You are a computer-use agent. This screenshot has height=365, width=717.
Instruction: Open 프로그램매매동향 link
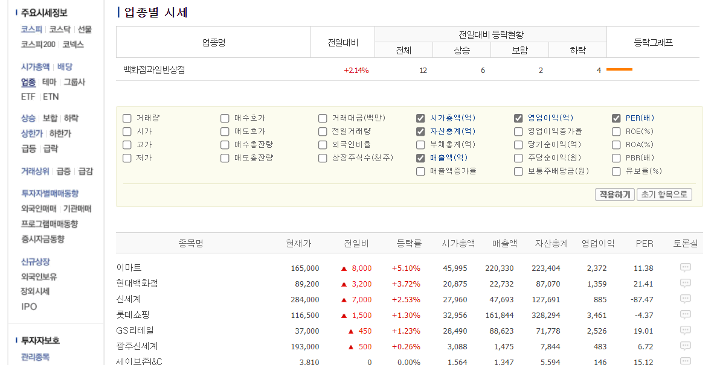tap(50, 224)
